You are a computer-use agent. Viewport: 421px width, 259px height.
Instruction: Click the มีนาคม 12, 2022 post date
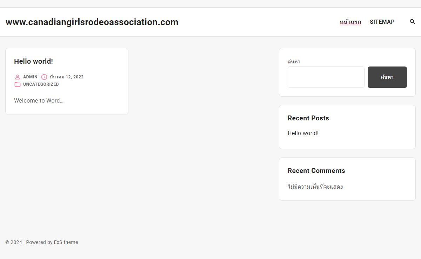click(x=67, y=77)
